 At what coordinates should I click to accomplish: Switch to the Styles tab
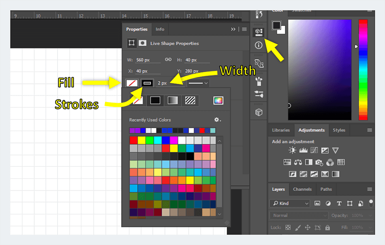click(339, 130)
